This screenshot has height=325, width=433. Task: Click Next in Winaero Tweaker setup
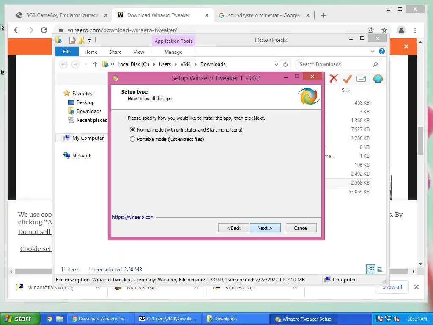(265, 228)
